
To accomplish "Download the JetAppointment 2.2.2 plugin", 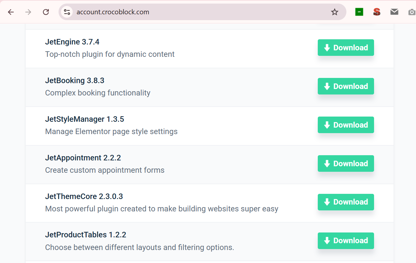I will [x=345, y=163].
